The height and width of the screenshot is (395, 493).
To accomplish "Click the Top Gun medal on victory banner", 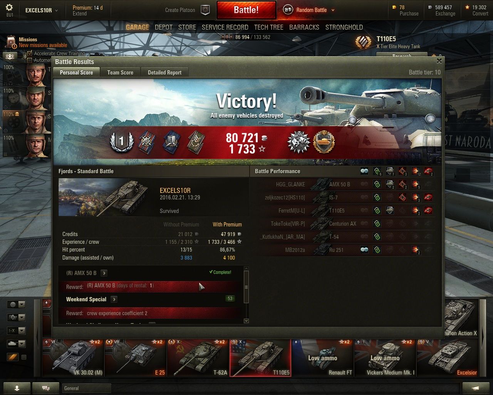I will 298,142.
